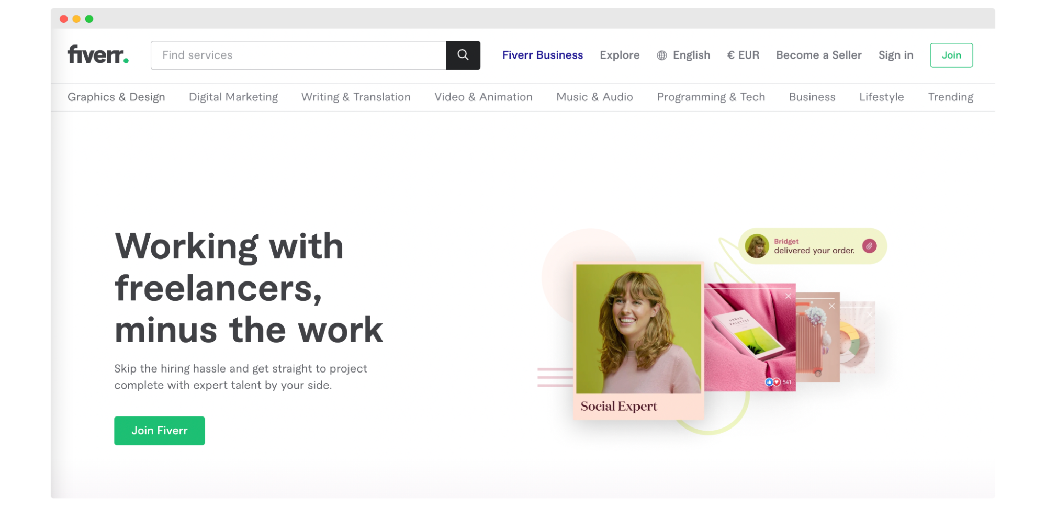Click the yellow macOS minimize window button
The image size is (1046, 507).
(76, 19)
